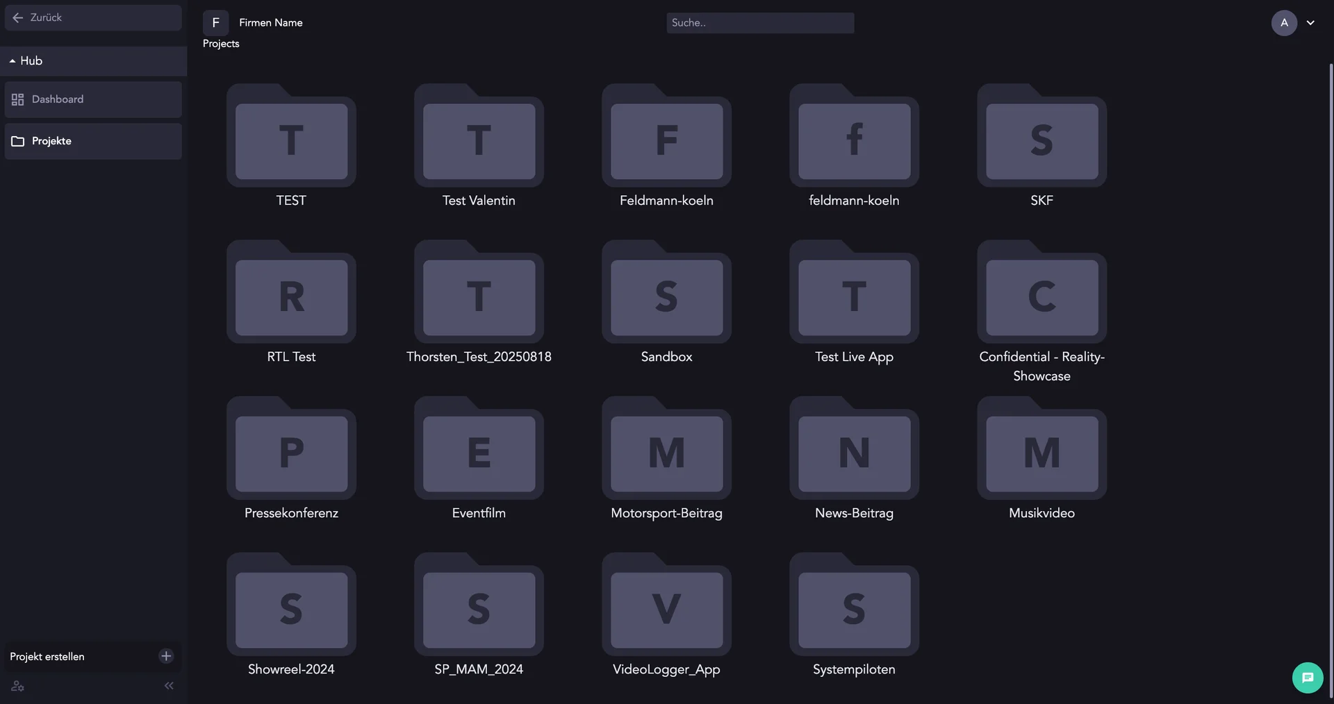Open the Sandbox project folder
This screenshot has height=704, width=1334.
(x=666, y=292)
